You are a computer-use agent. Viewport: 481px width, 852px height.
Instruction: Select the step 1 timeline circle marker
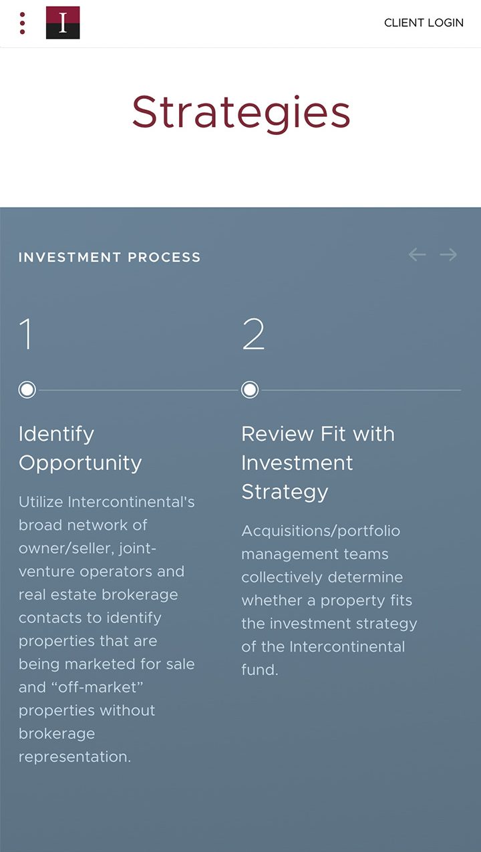(27, 390)
